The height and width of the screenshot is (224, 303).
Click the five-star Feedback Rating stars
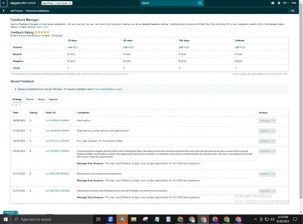tap(42, 32)
